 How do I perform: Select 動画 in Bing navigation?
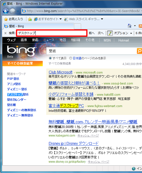pyautogui.click(x=35, y=40)
